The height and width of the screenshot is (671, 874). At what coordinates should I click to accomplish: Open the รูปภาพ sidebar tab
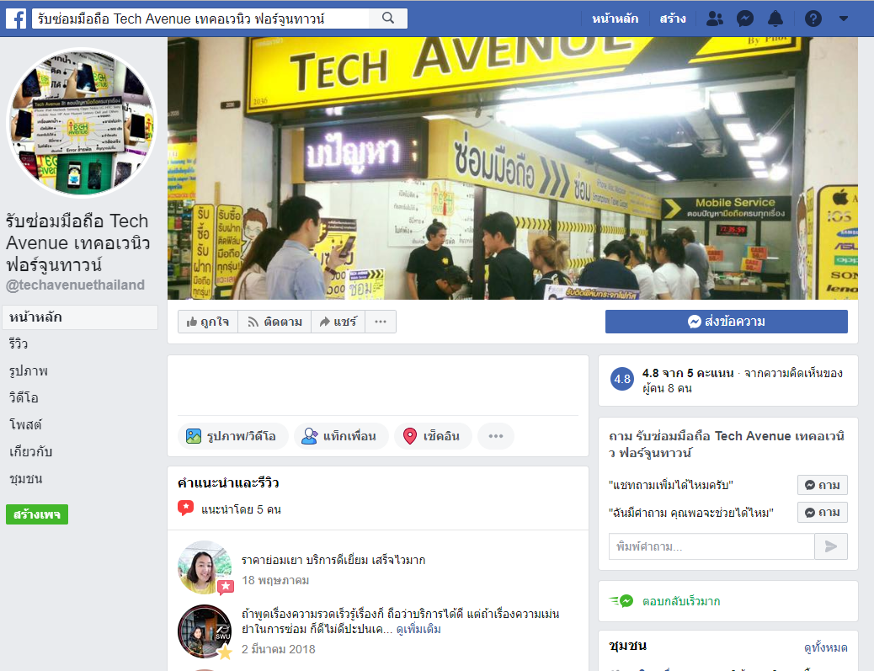pos(29,370)
